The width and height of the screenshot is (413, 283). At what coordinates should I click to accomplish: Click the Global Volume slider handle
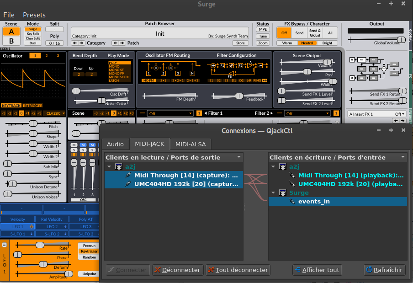point(401,40)
